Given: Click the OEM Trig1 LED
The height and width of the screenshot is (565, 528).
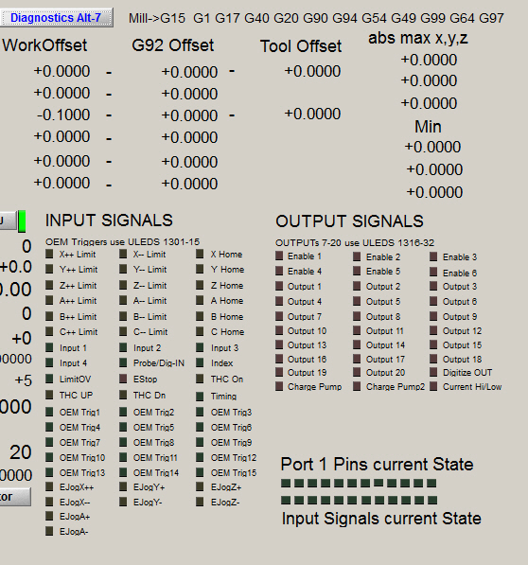Looking at the screenshot, I should (x=49, y=412).
